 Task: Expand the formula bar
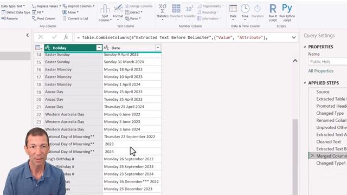294,37
